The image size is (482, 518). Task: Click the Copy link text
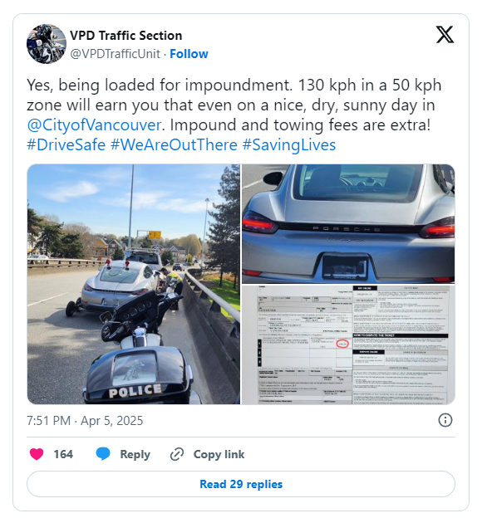(219, 454)
